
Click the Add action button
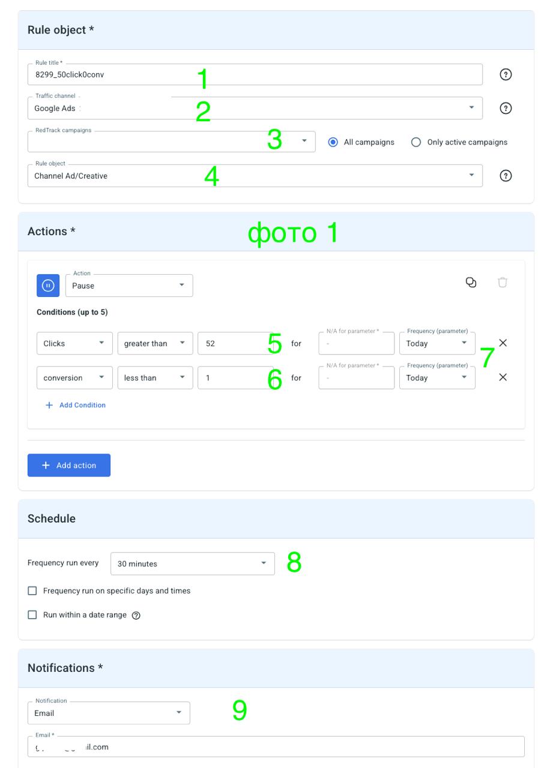tap(69, 465)
